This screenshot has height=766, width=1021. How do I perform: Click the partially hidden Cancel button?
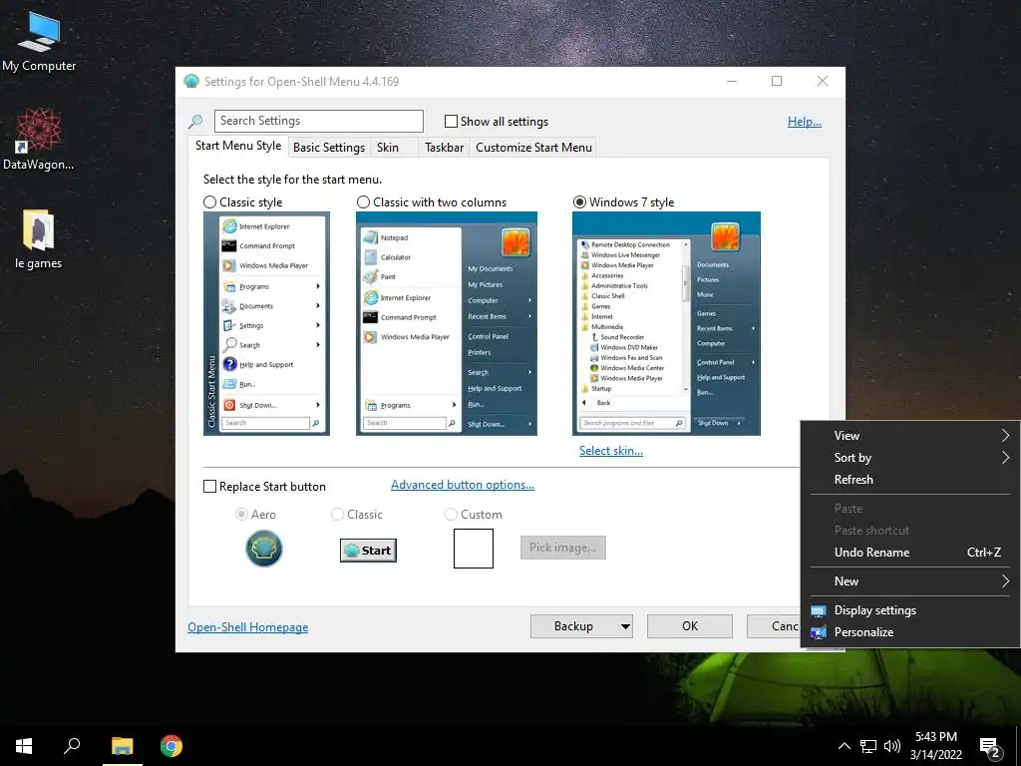774,626
